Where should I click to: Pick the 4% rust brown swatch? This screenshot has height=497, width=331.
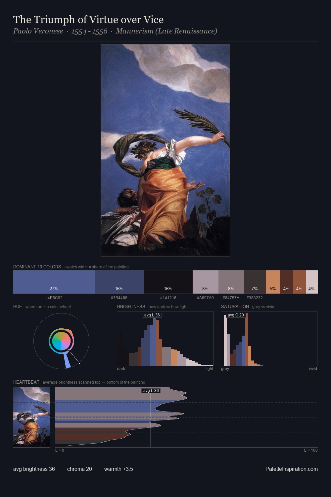click(x=300, y=282)
